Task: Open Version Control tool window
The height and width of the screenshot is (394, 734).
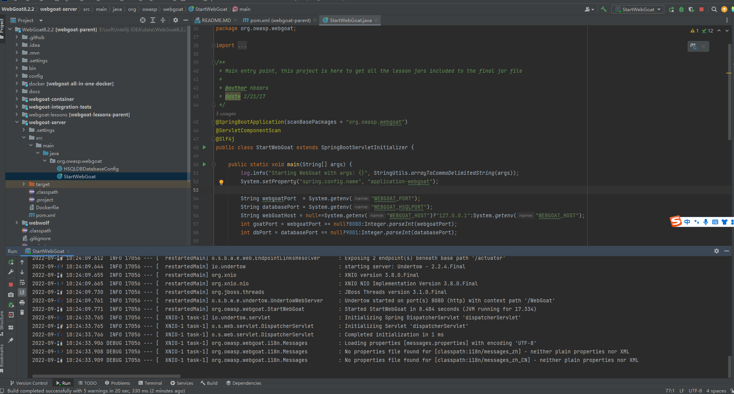Action: (29, 383)
